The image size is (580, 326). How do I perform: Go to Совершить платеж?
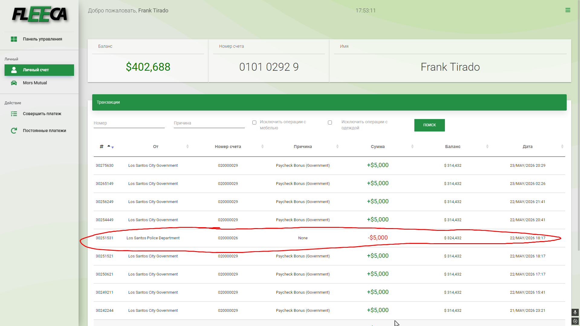[39, 114]
